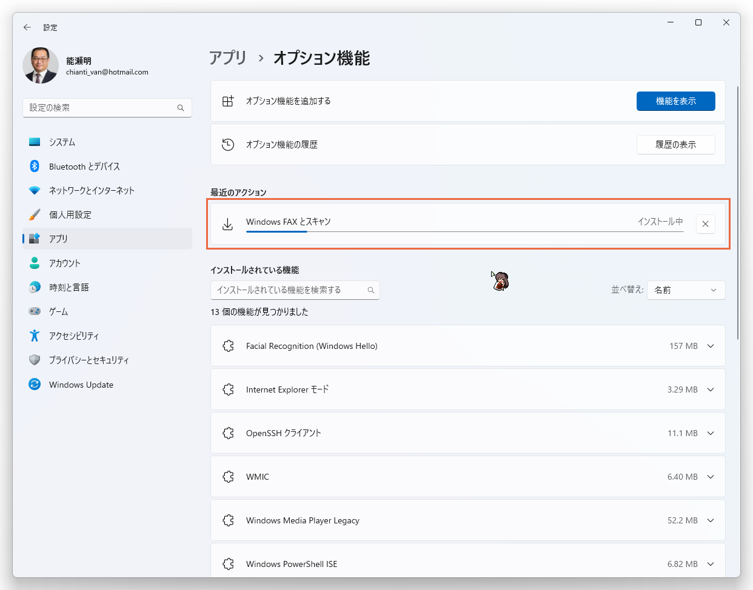Click the 11.1 MB size value
753x590 pixels.
(x=683, y=433)
